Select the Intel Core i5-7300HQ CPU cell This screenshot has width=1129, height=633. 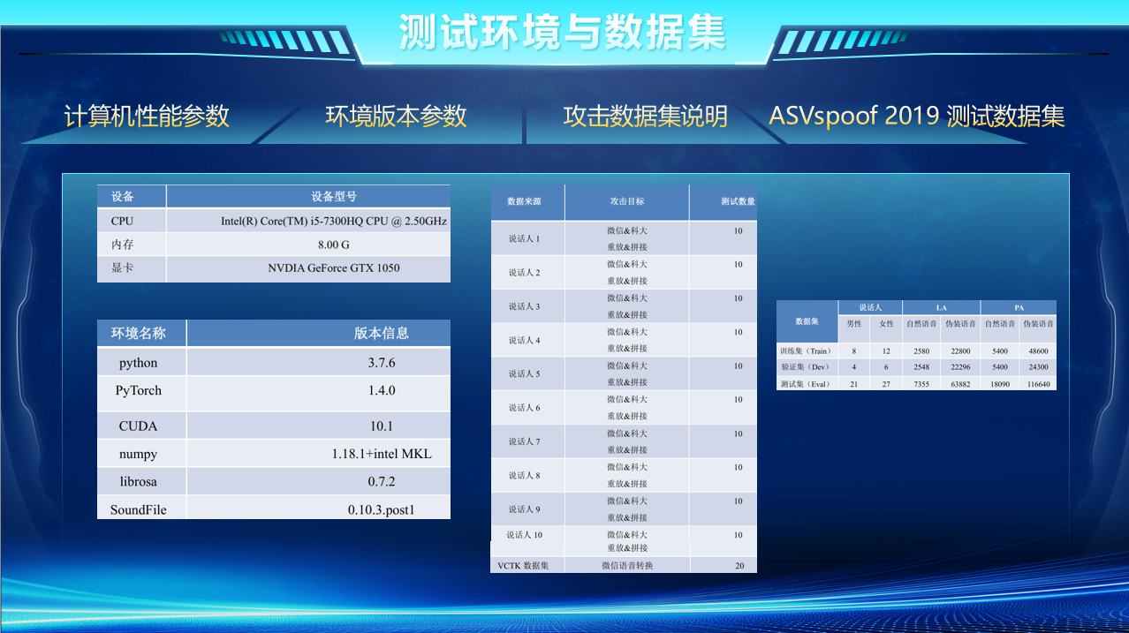333,221
